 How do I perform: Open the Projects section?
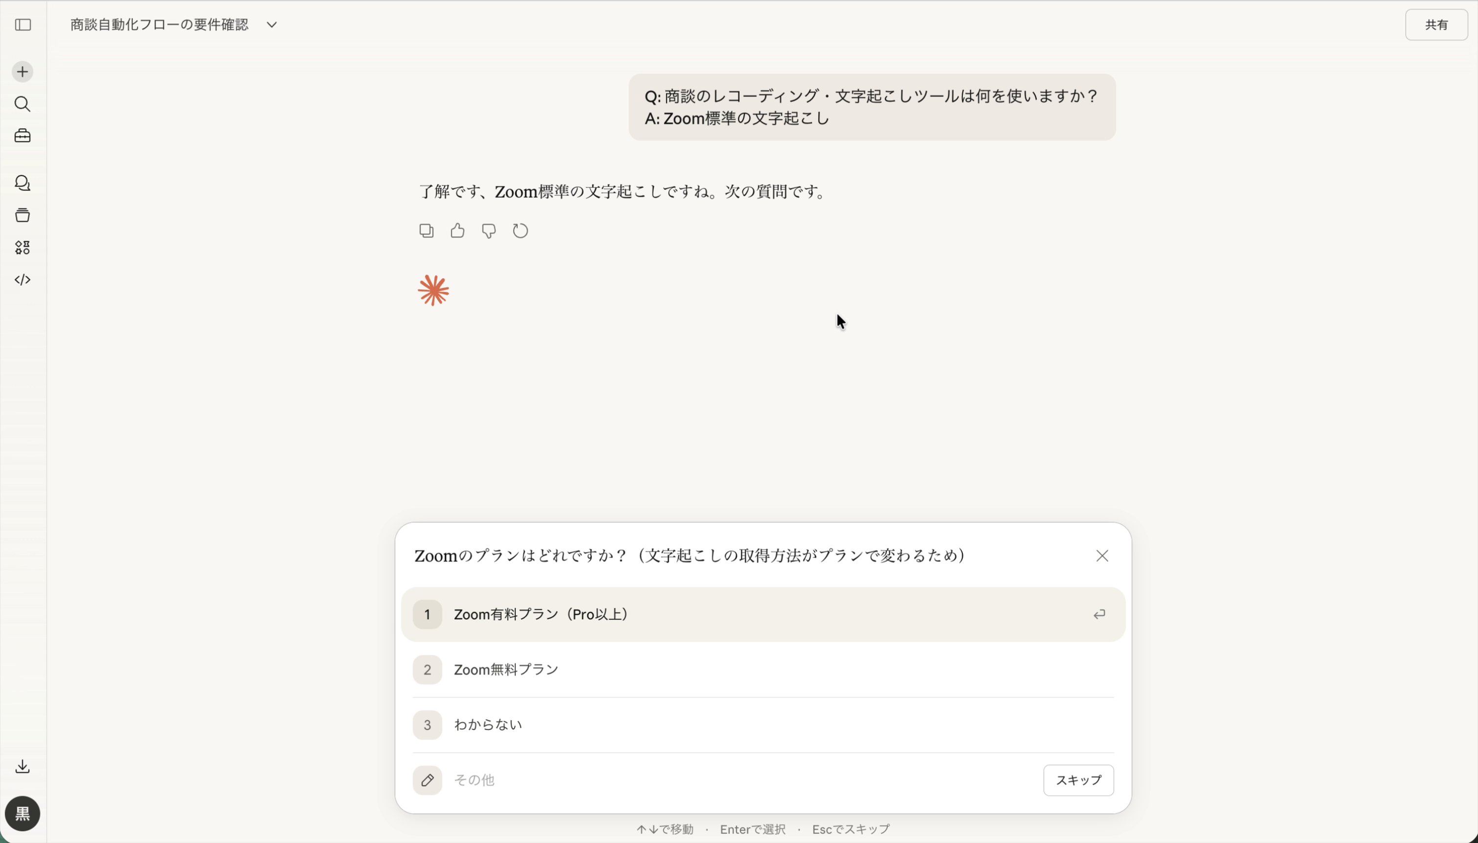tap(22, 136)
